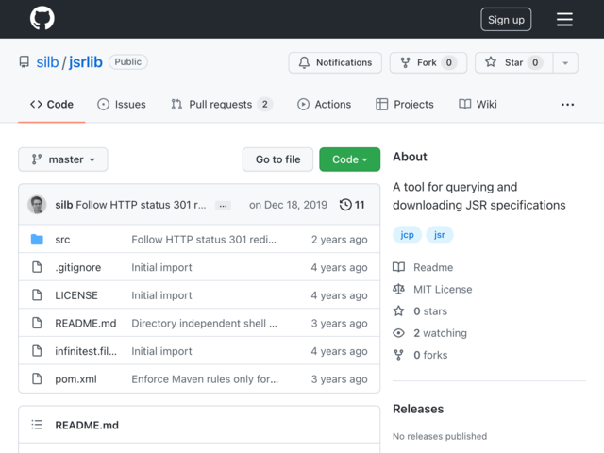This screenshot has width=604, height=453.
Task: Click the GitHub Octocat logo
Action: [x=42, y=18]
